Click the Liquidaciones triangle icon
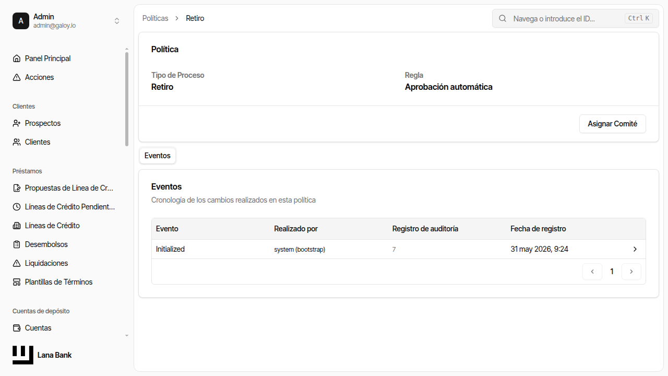Image resolution: width=668 pixels, height=376 pixels. pyautogui.click(x=17, y=263)
